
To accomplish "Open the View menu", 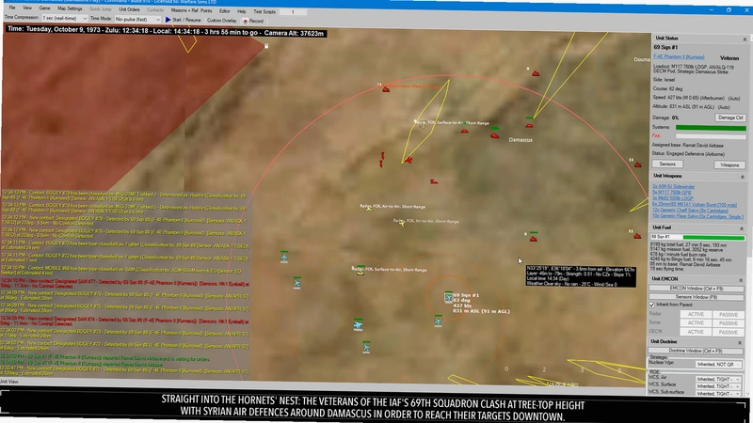I will [x=27, y=8].
